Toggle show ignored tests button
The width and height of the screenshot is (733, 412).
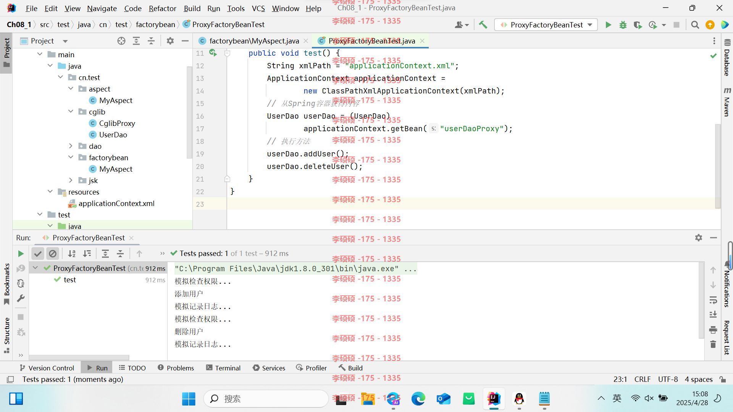tap(53, 254)
